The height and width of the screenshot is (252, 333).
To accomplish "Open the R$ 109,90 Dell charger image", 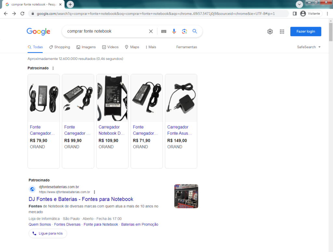I will tap(112, 98).
